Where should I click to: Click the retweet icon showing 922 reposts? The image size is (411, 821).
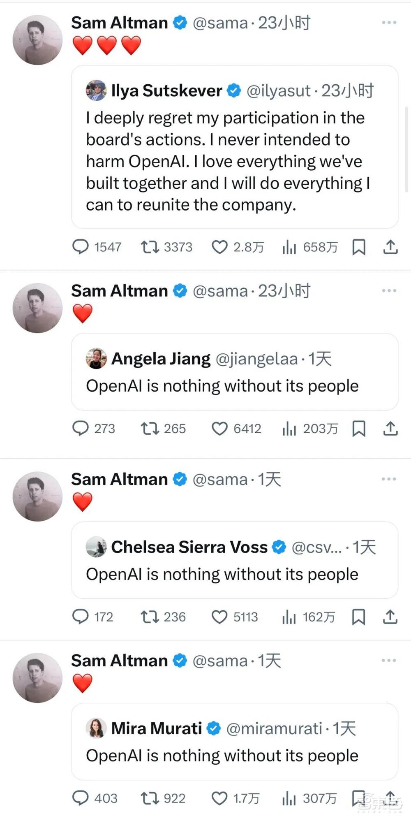pyautogui.click(x=150, y=798)
